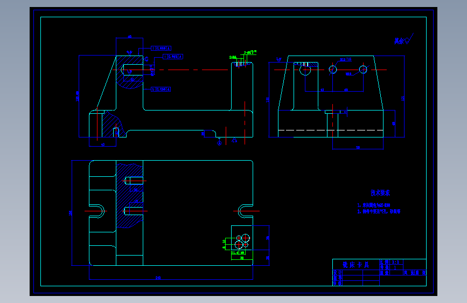Select the 比例 label in the title block
The image size is (467, 303).
point(385,262)
